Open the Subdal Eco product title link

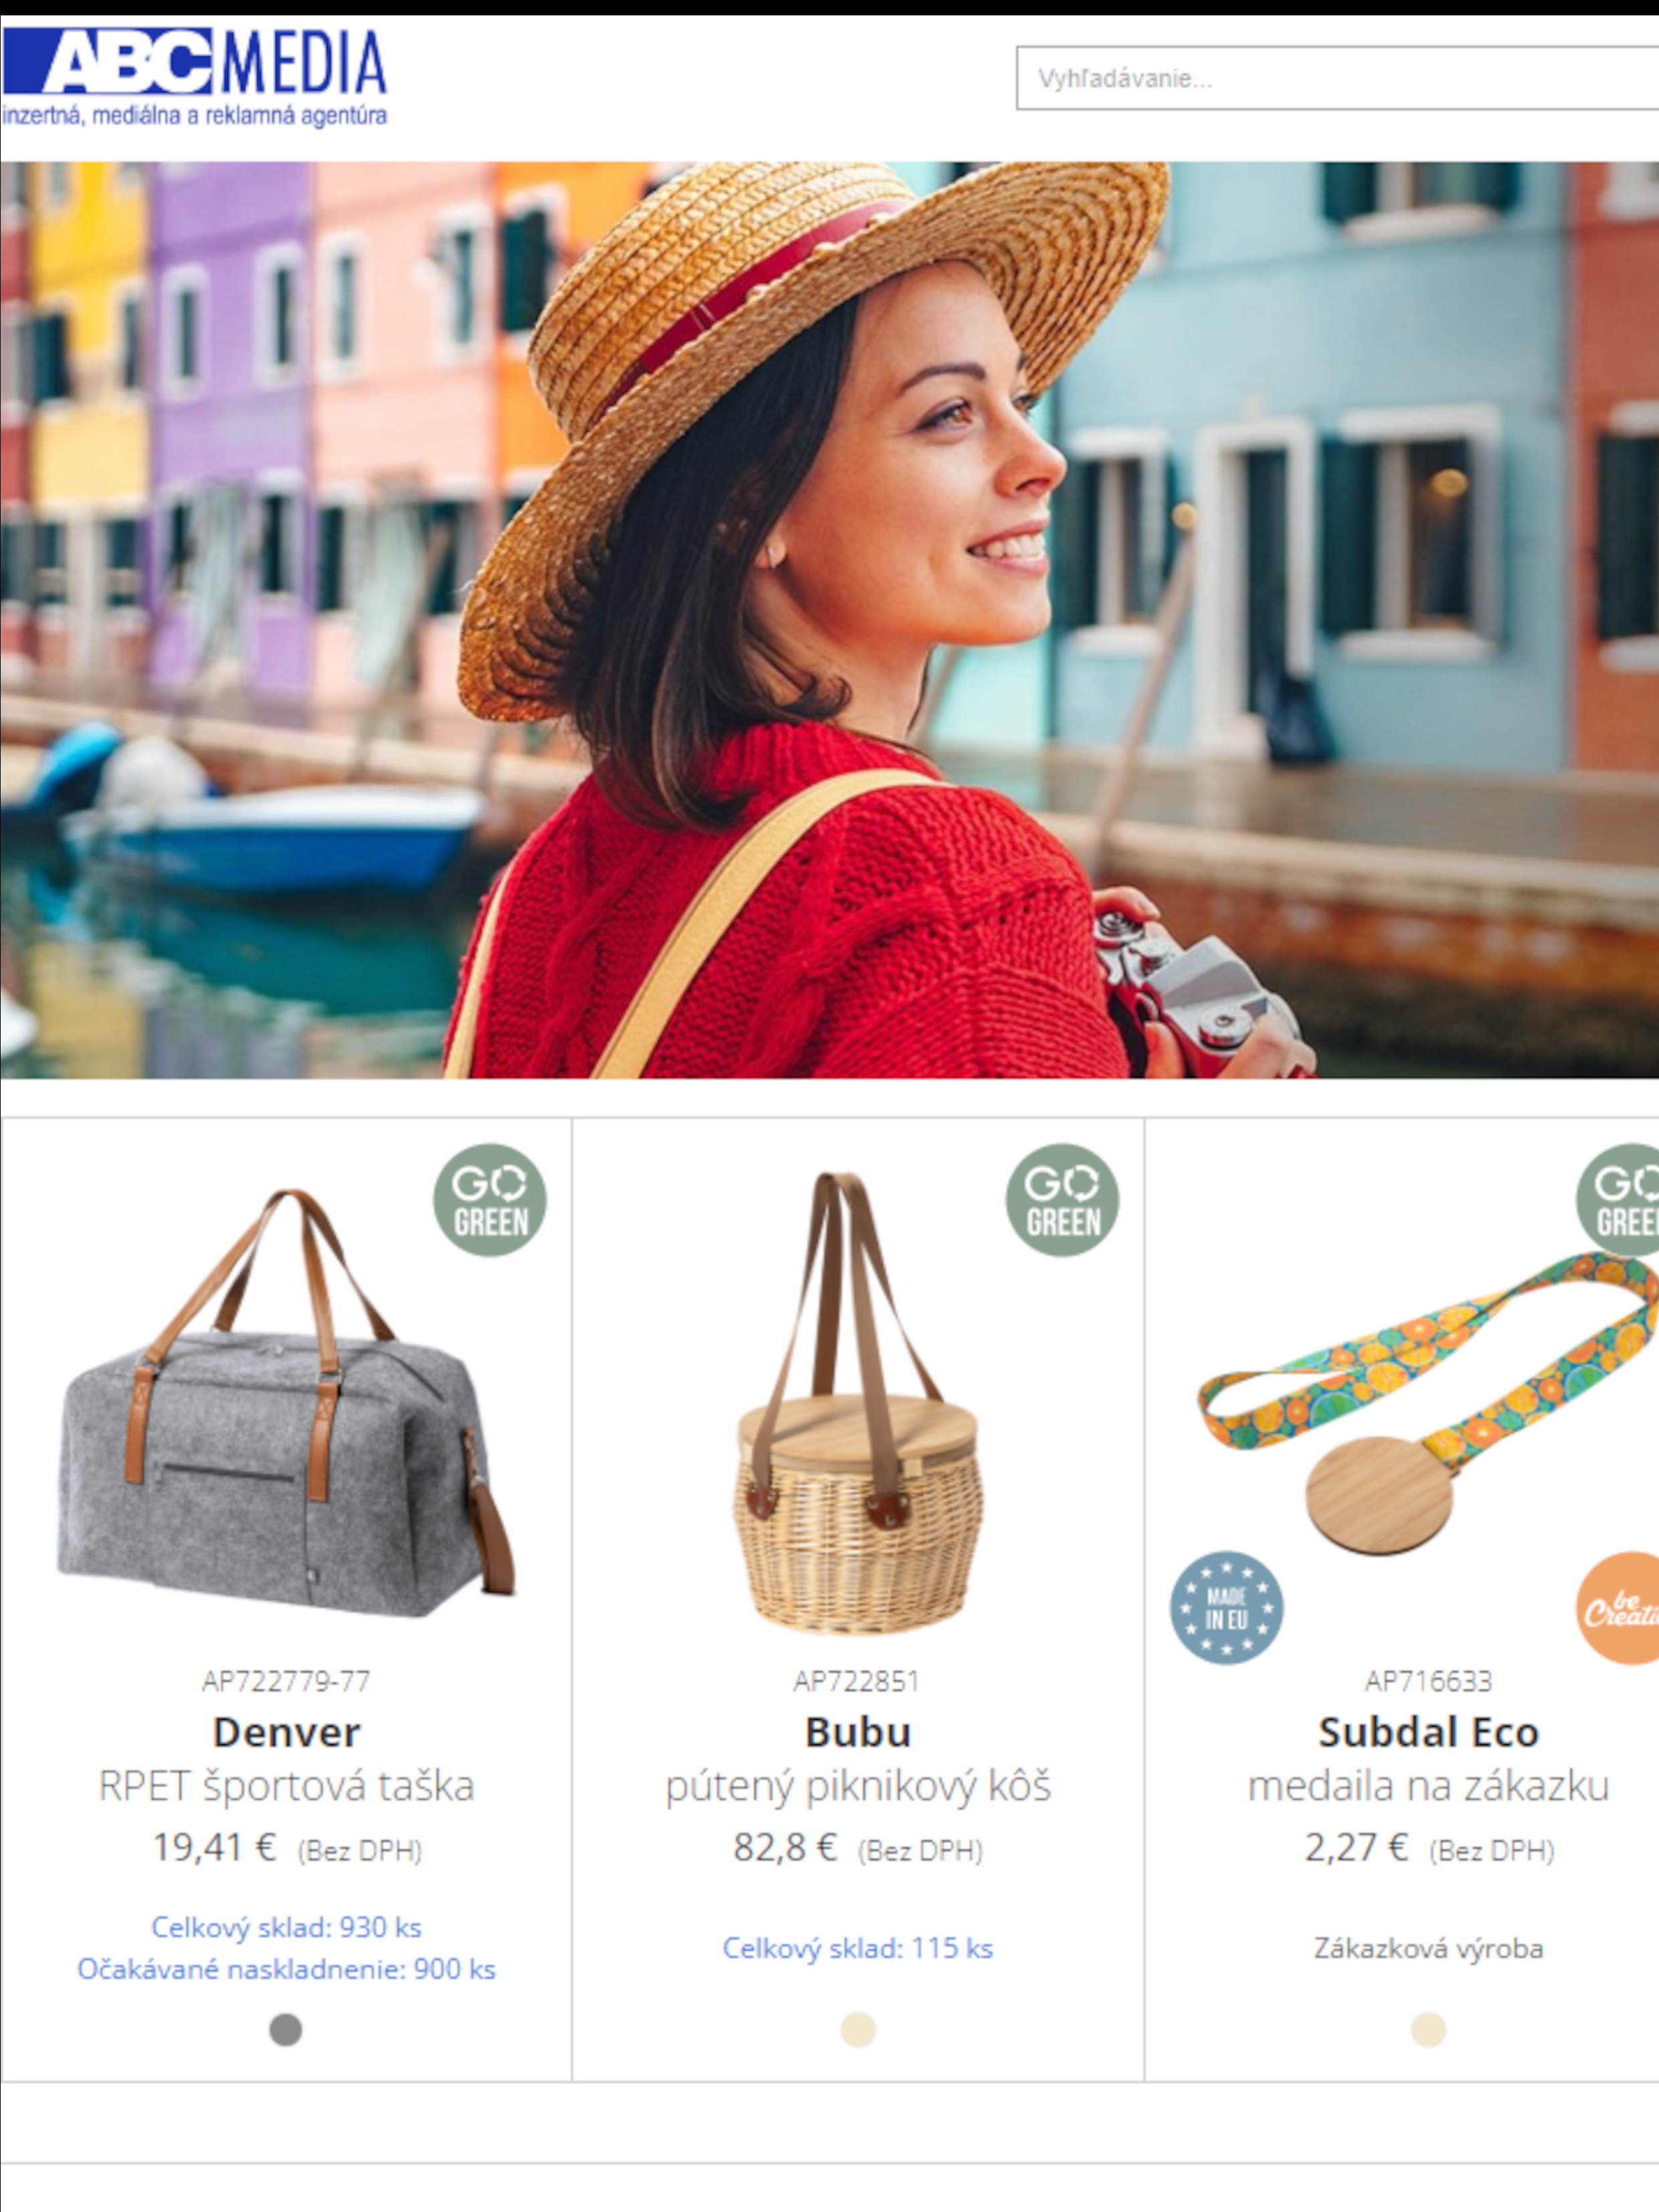(1428, 1732)
